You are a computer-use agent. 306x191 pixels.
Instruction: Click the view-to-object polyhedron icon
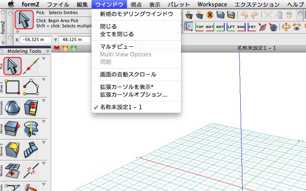(273, 27)
